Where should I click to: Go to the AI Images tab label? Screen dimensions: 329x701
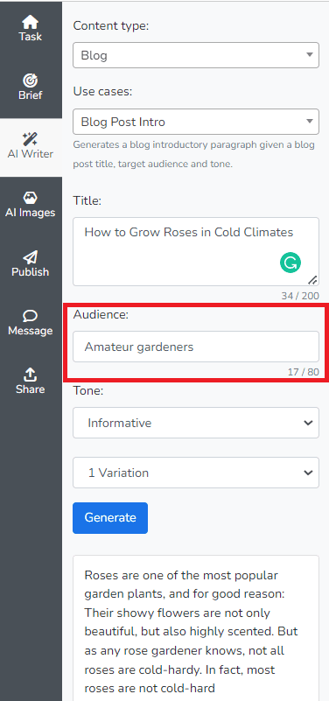(x=31, y=213)
